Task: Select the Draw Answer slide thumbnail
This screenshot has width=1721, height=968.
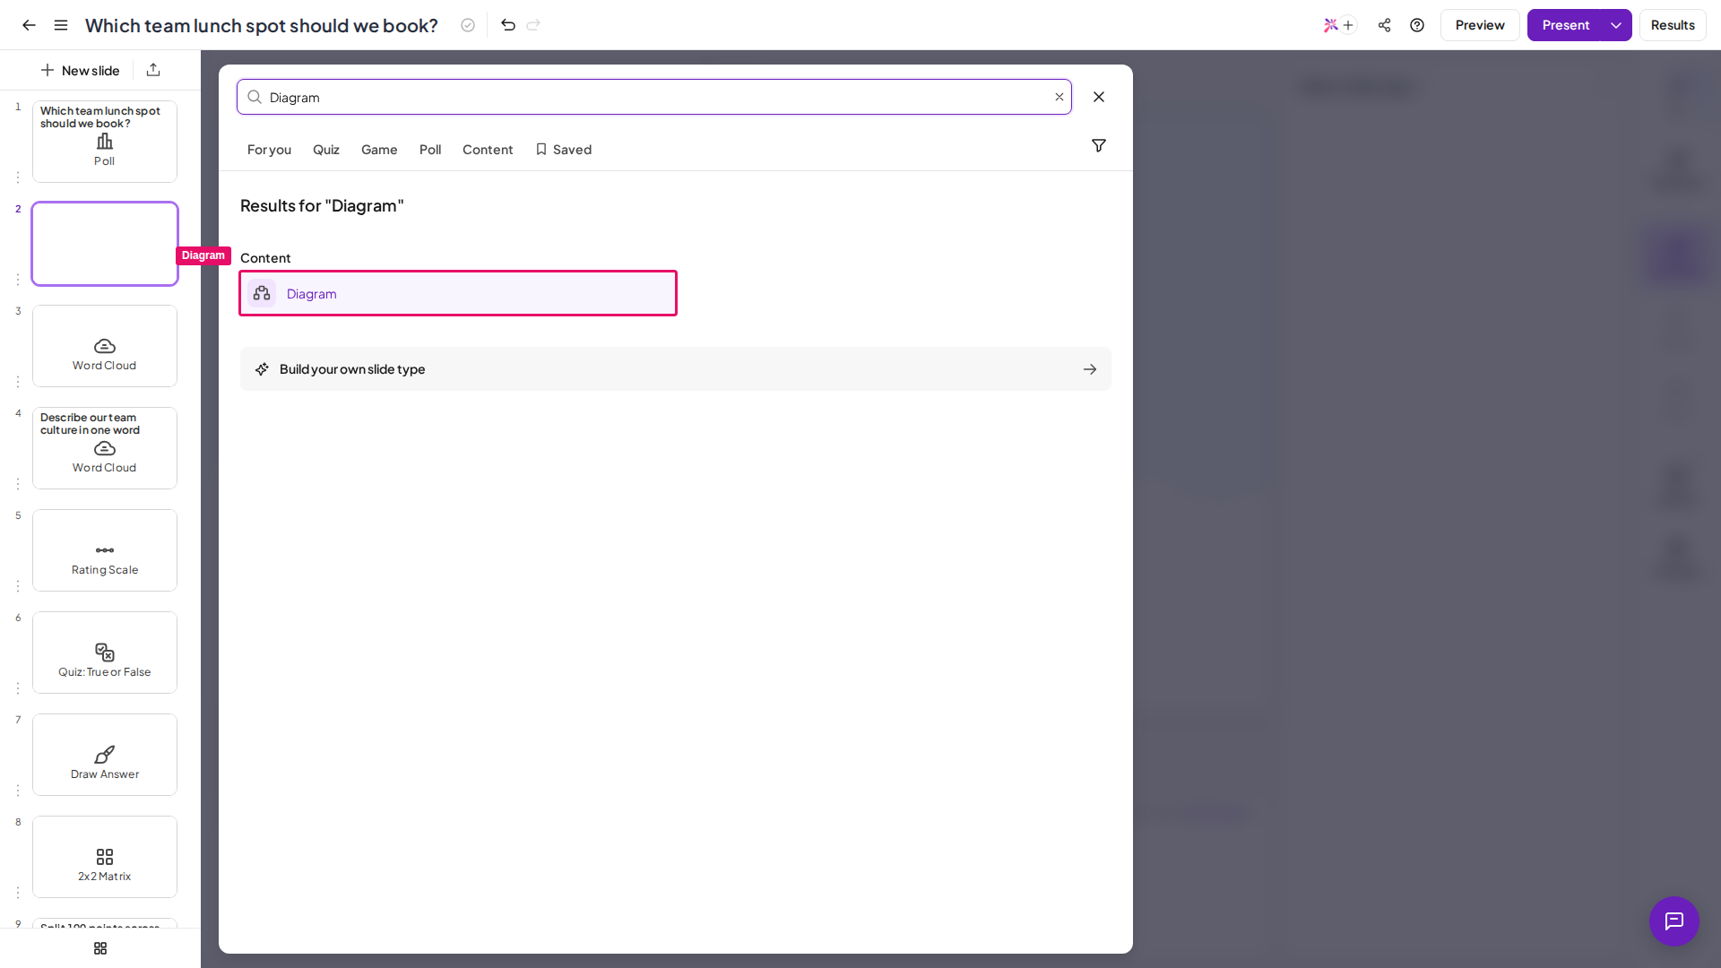Action: point(105,755)
